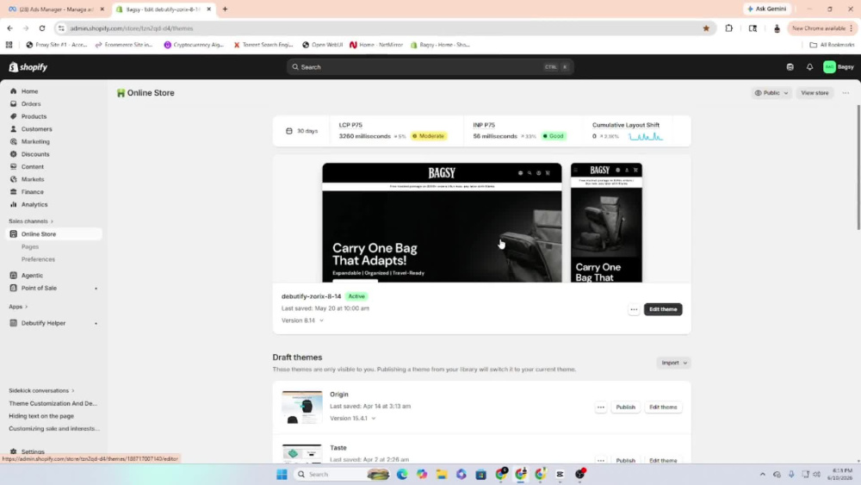Open Settings at sidebar bottom
The width and height of the screenshot is (861, 485).
[x=33, y=451]
